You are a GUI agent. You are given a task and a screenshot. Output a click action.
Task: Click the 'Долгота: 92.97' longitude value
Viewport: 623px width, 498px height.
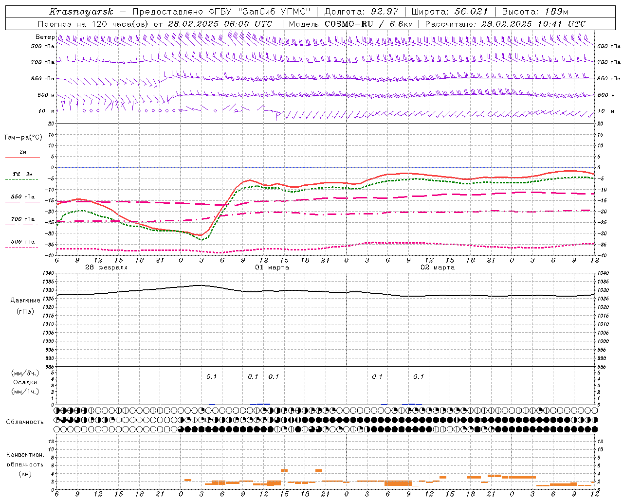coord(361,12)
